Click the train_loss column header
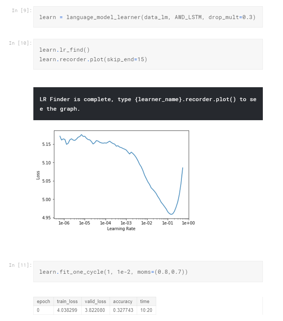This screenshot has height=321, width=283. (x=67, y=301)
